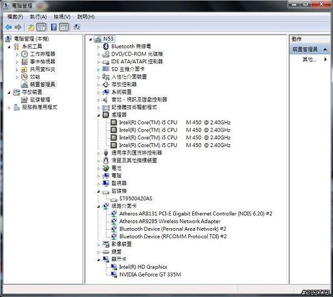
Task: Select the last Intel Core i5 CPU entry
Action: (175, 145)
